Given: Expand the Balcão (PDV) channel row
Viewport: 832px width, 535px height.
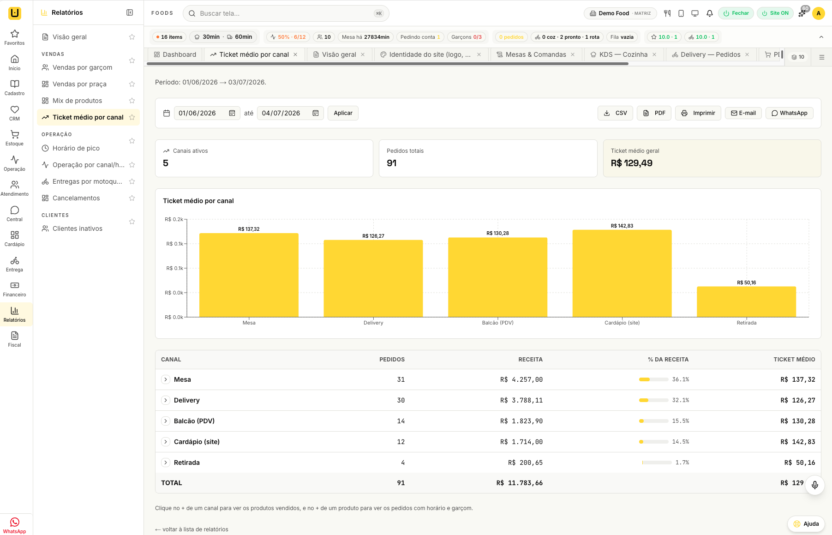Looking at the screenshot, I should 166,421.
